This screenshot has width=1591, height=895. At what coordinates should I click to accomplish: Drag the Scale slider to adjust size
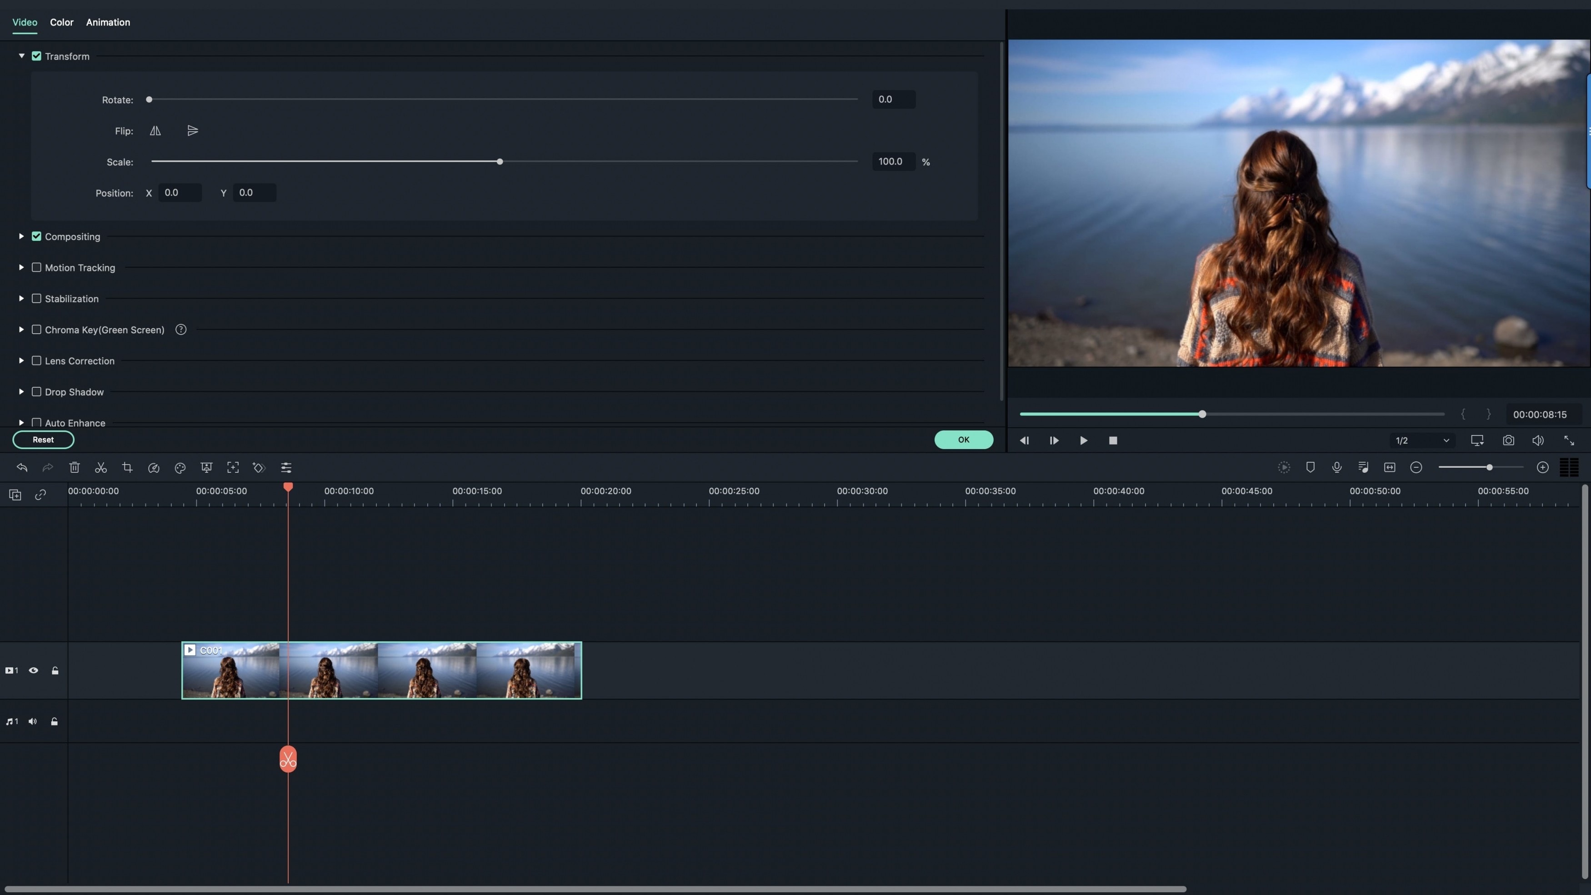pos(500,162)
